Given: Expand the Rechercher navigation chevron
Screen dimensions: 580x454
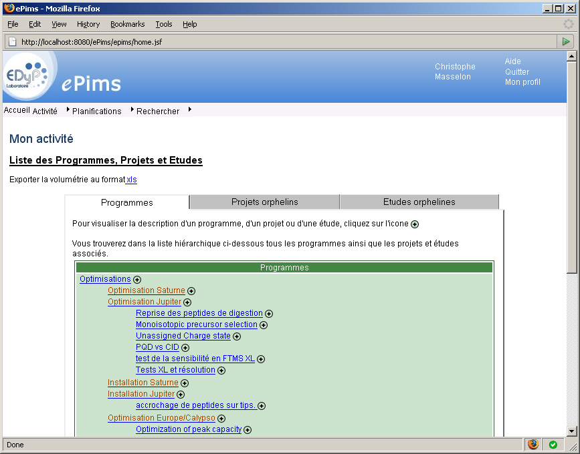Looking at the screenshot, I should [132, 111].
